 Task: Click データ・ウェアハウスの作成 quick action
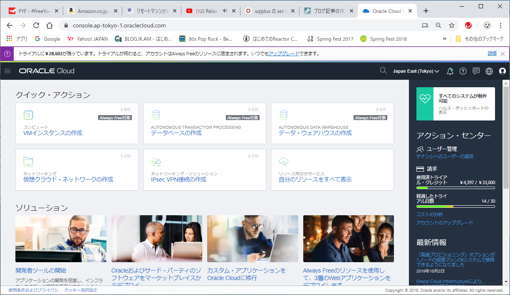(x=315, y=133)
